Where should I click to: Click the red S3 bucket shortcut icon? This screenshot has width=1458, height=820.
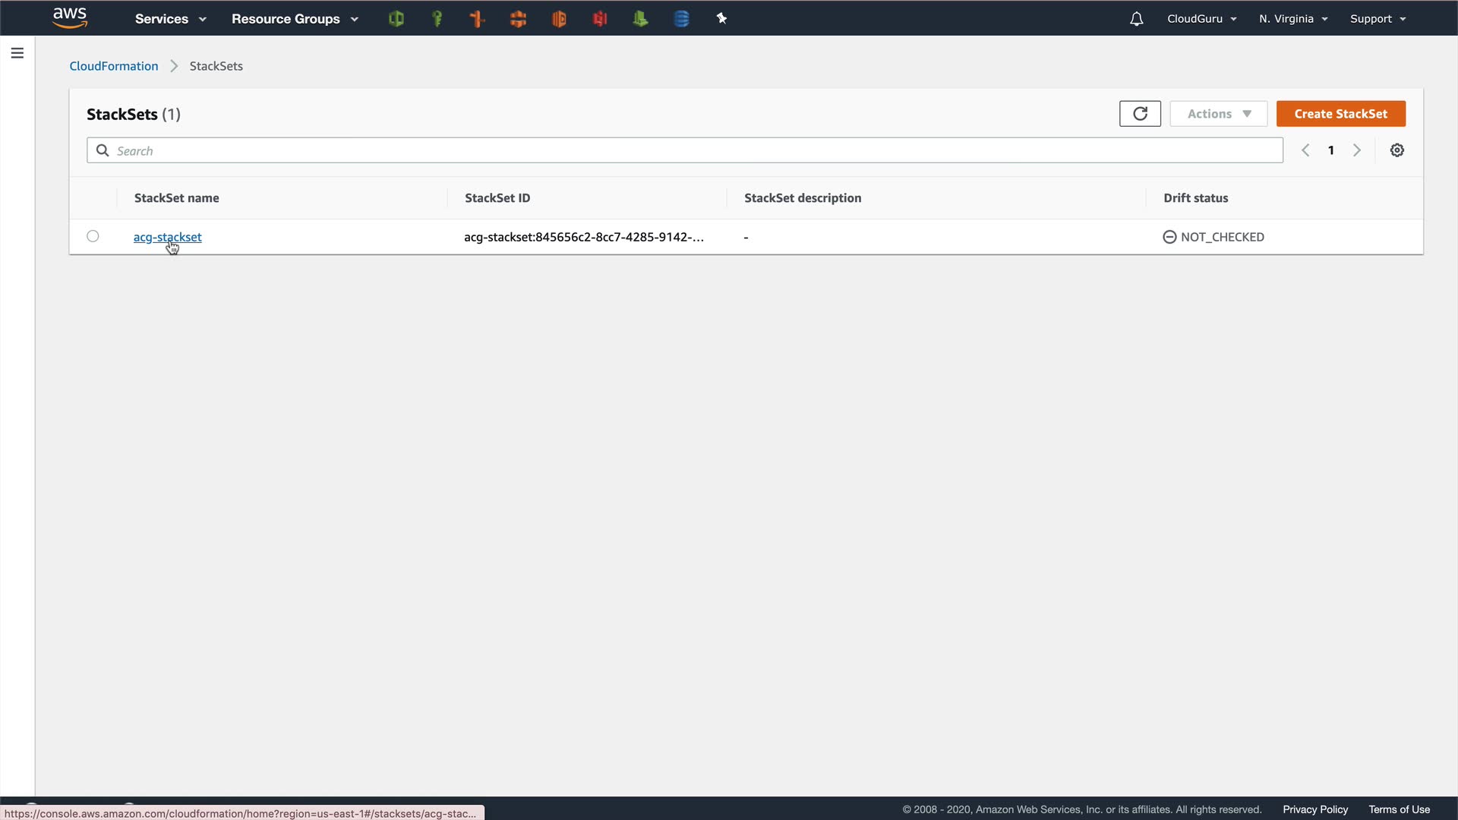[x=599, y=19]
